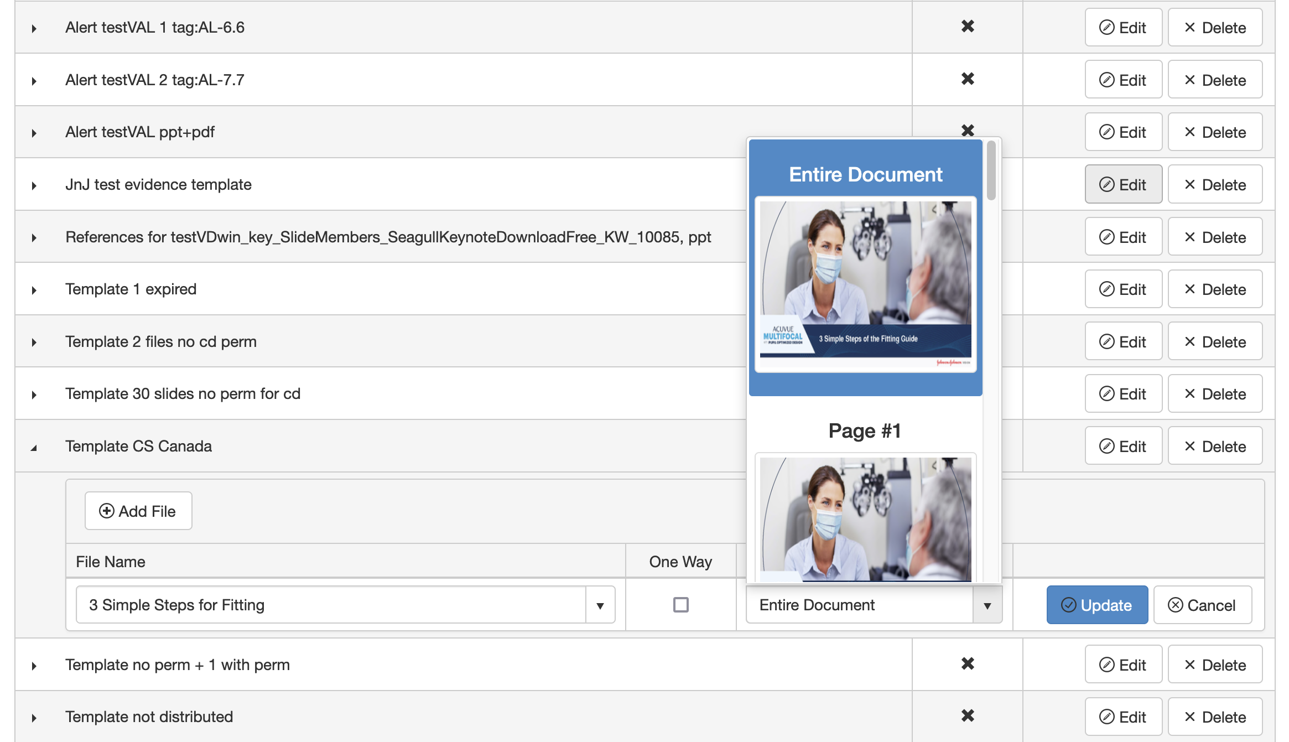The image size is (1289, 742).
Task: Click plus icon on Add File button
Action: pyautogui.click(x=106, y=511)
